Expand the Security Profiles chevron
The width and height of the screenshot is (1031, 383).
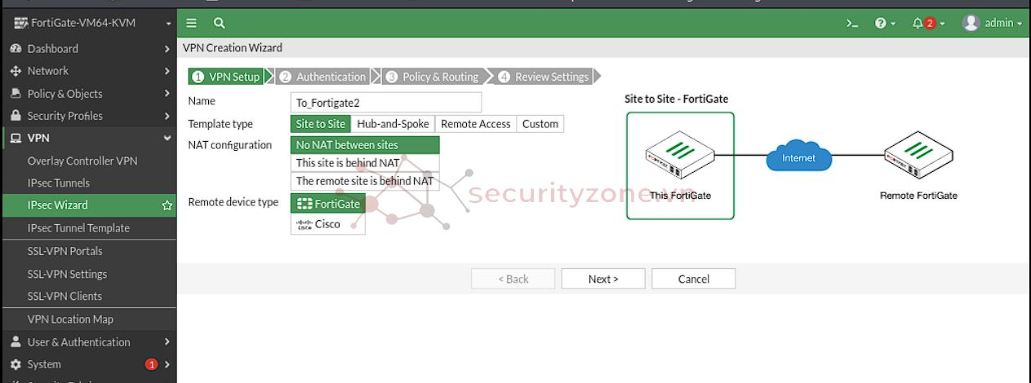coord(167,116)
